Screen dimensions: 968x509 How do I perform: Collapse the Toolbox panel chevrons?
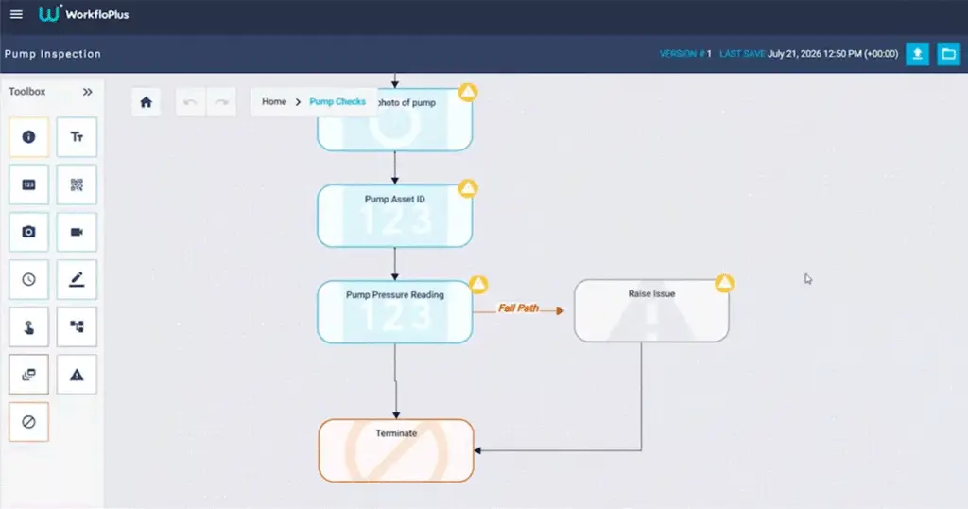click(x=88, y=92)
